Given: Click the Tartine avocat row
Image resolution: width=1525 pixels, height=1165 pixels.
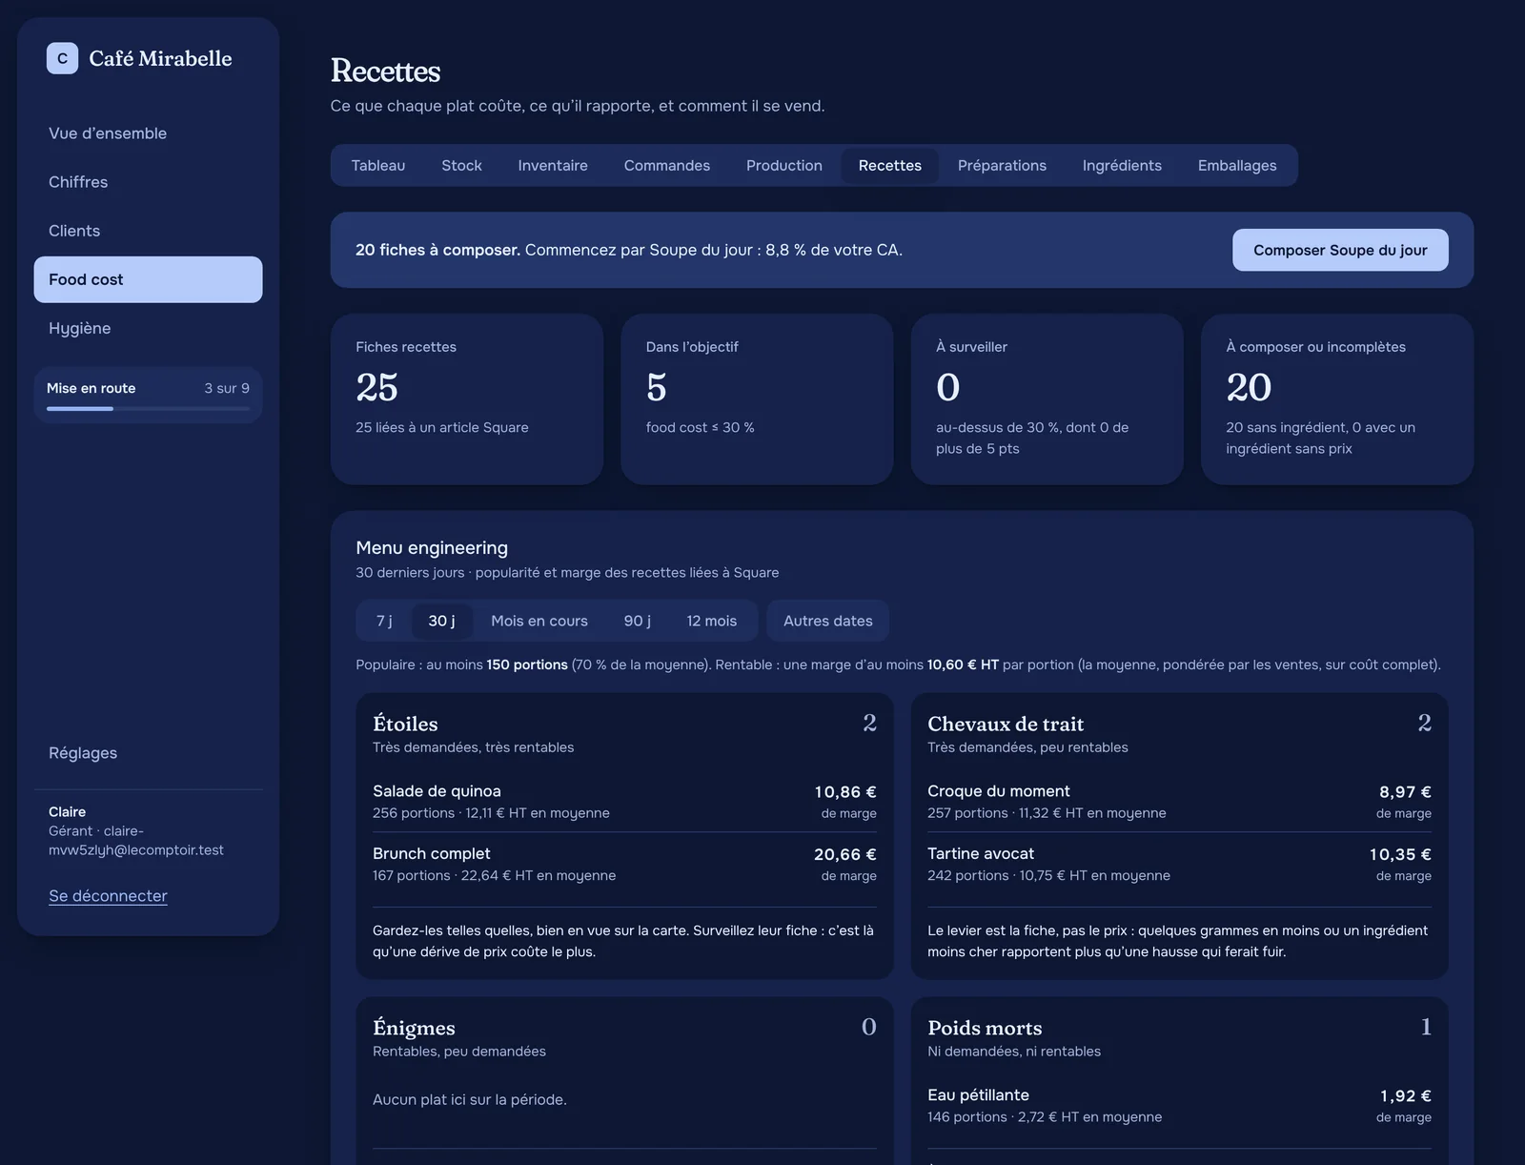Looking at the screenshot, I should (1179, 865).
